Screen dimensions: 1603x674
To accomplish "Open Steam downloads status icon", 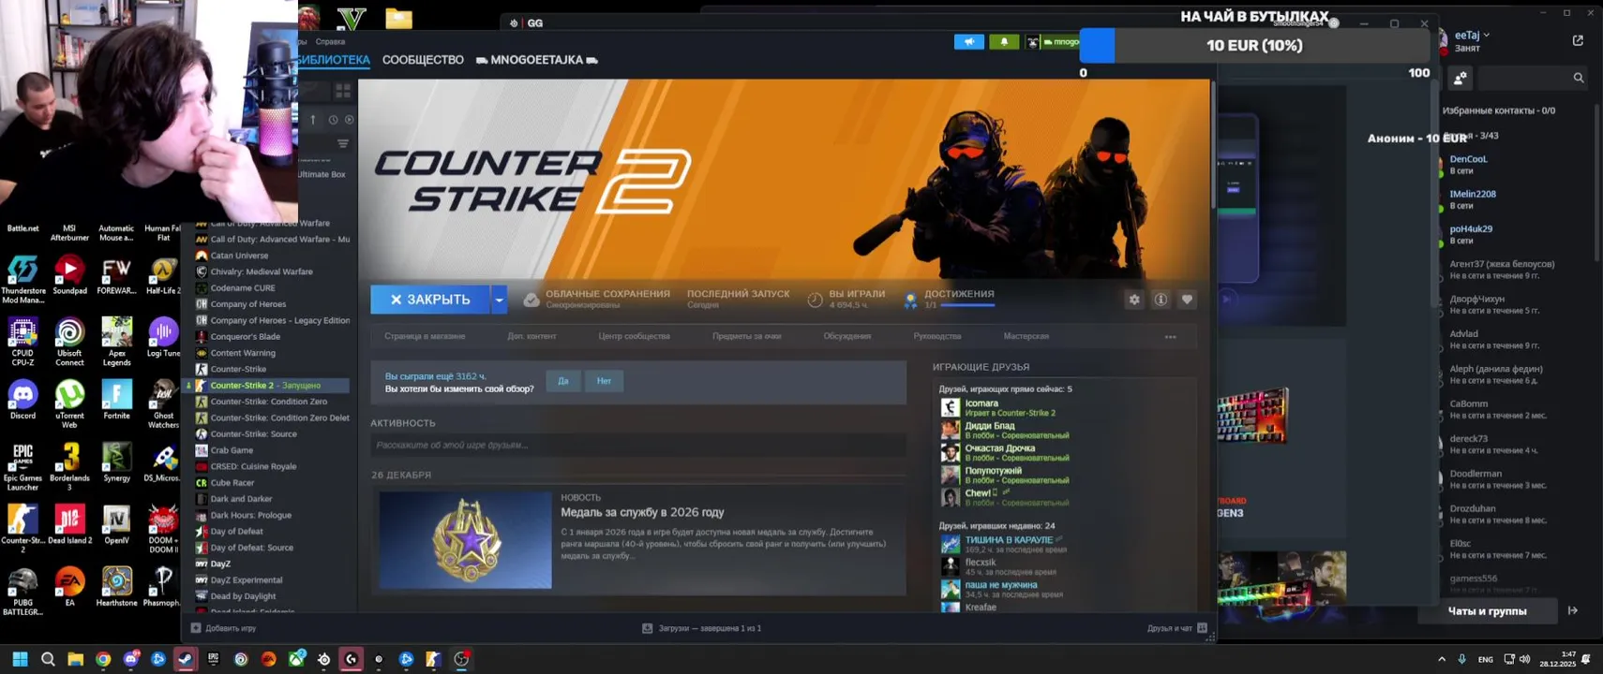I will [647, 628].
